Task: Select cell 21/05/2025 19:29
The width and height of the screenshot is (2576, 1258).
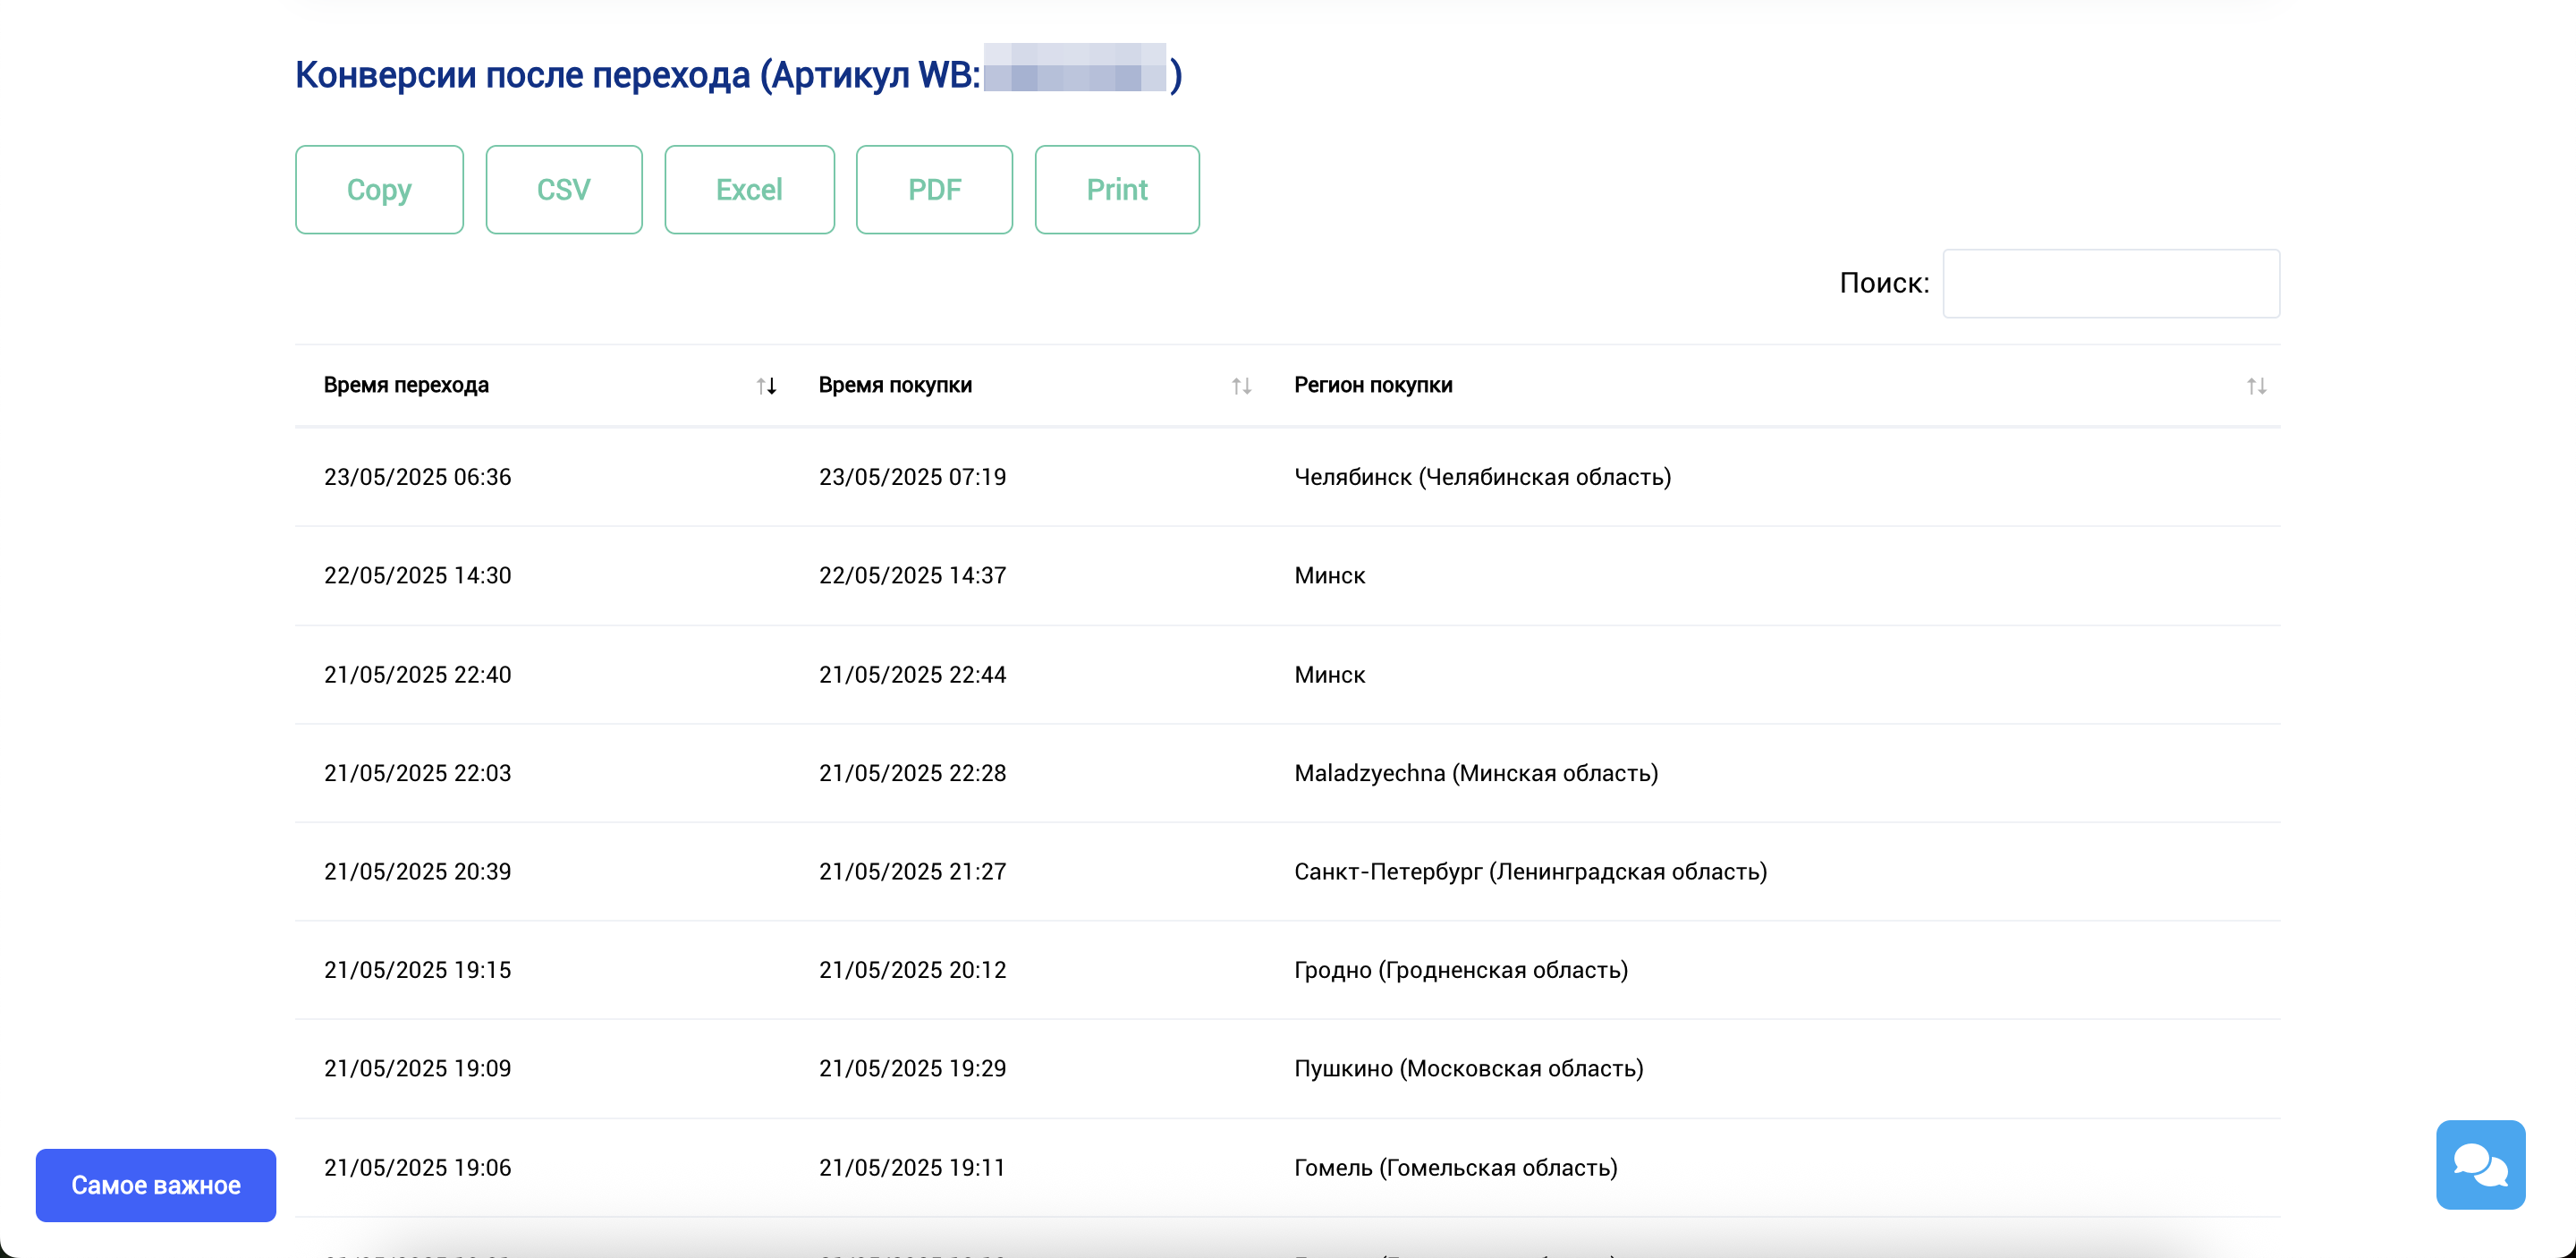Action: pyautogui.click(x=912, y=1069)
